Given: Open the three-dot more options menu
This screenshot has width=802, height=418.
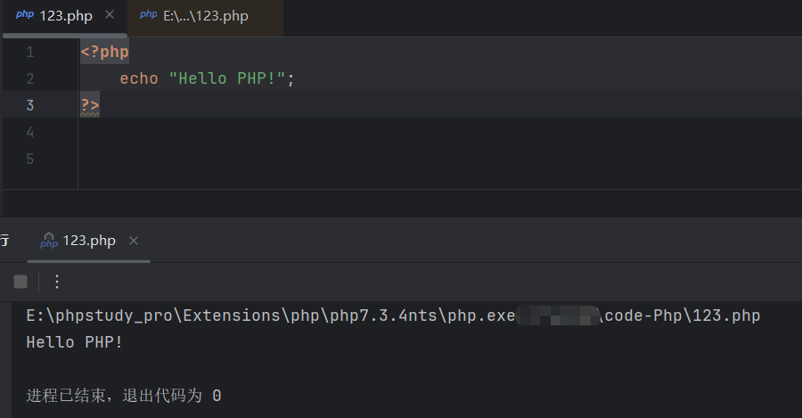Looking at the screenshot, I should 57,282.
